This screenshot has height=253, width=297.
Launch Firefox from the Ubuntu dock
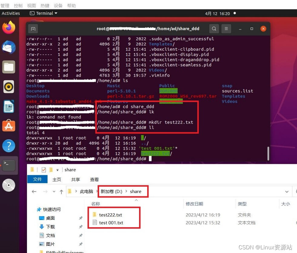(8, 27)
